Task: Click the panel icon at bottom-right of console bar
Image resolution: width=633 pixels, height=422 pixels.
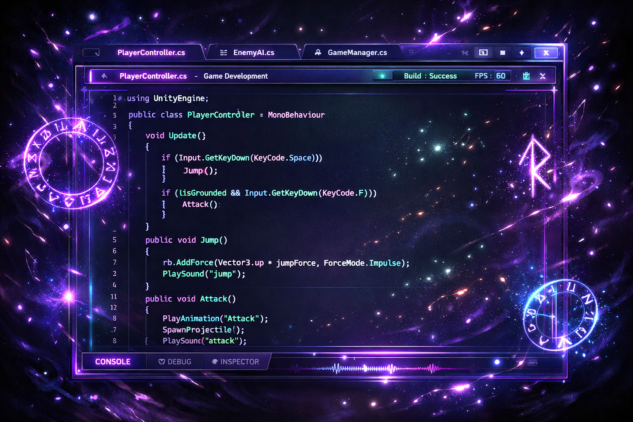Action: (x=532, y=362)
